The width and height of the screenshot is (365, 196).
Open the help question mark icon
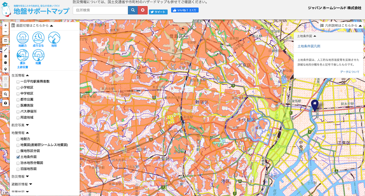5,103
